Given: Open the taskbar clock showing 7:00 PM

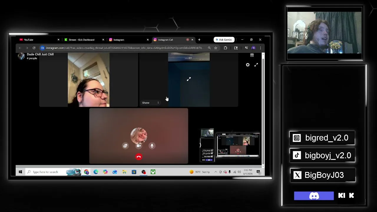Looking at the screenshot, I should tap(248, 172).
